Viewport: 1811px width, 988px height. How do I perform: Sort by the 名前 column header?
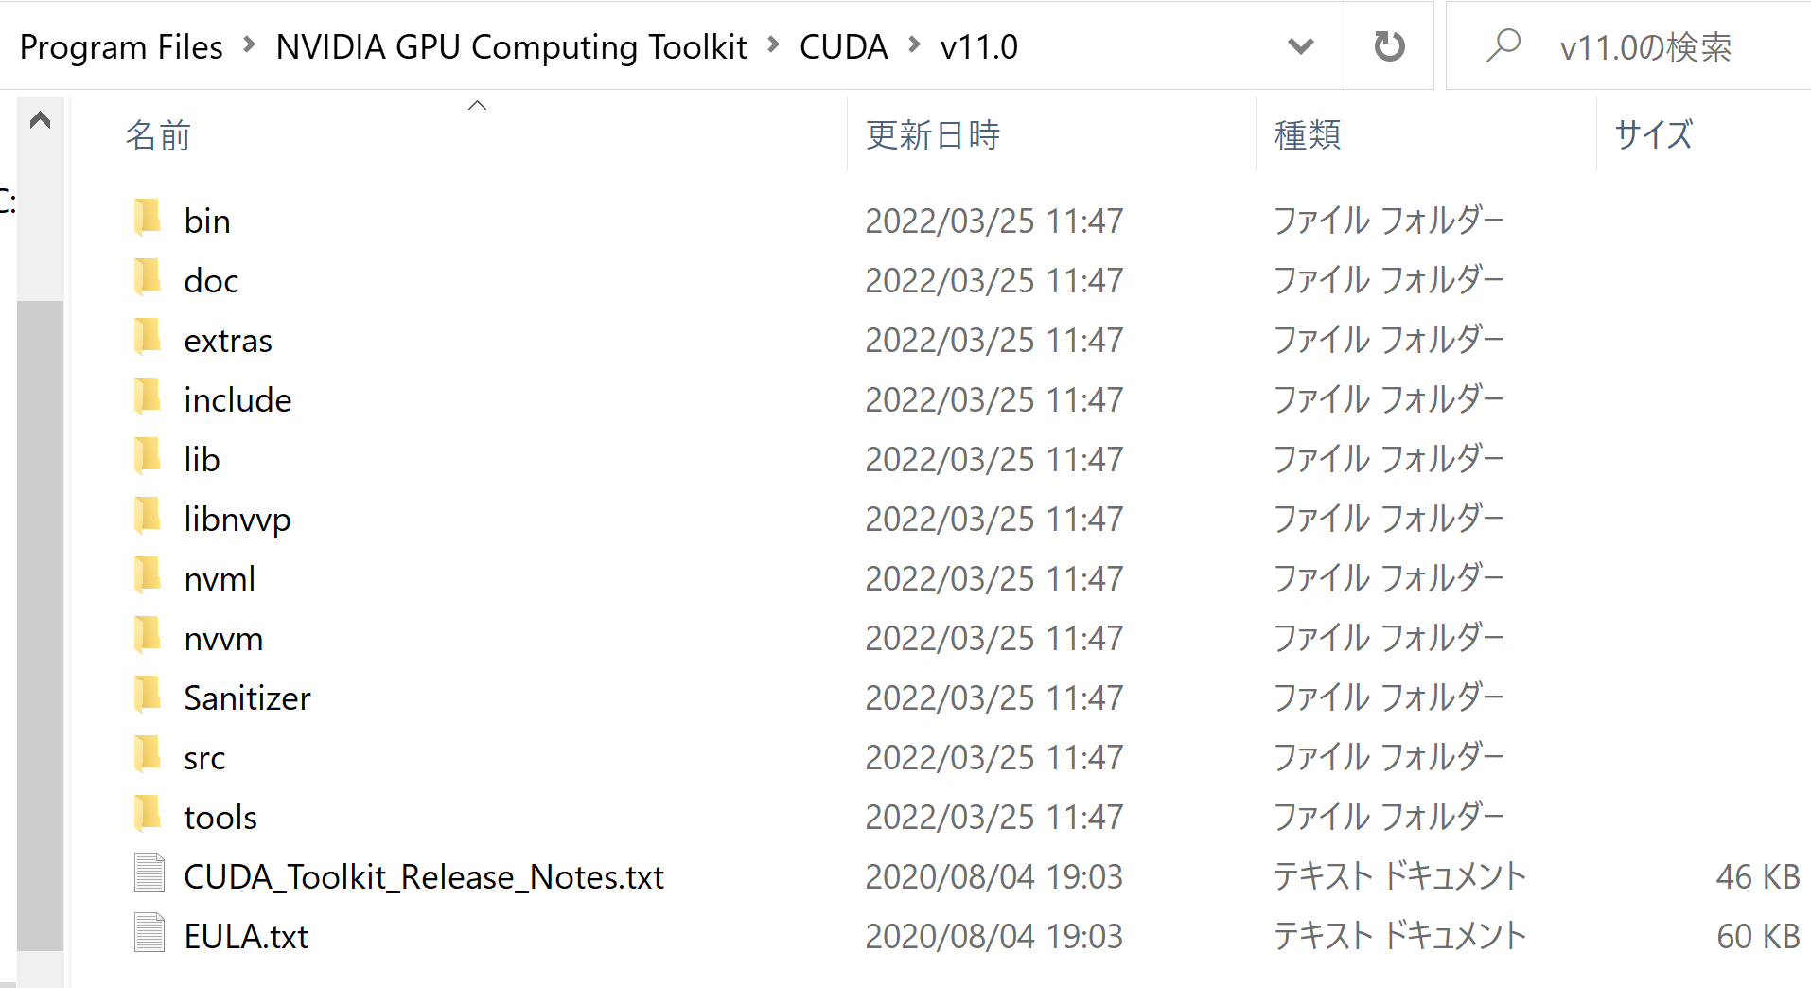click(x=158, y=135)
